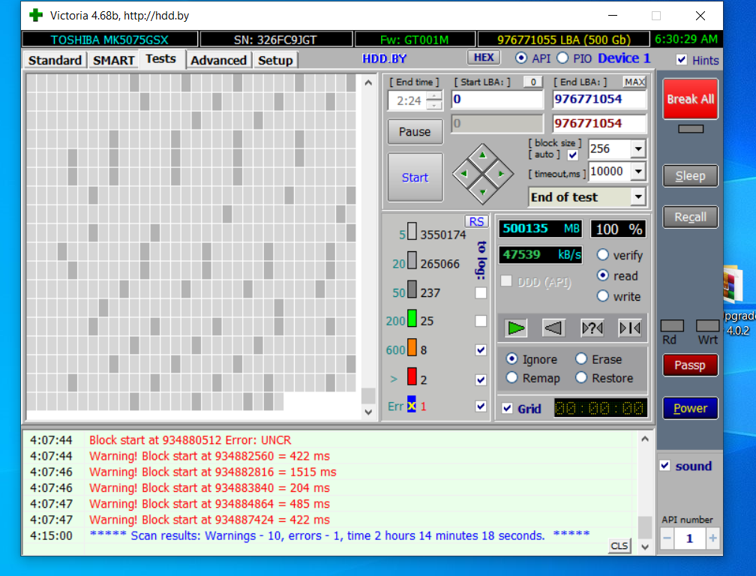Image resolution: width=756 pixels, height=576 pixels.
Task: Click the Recall button
Action: pyautogui.click(x=691, y=217)
